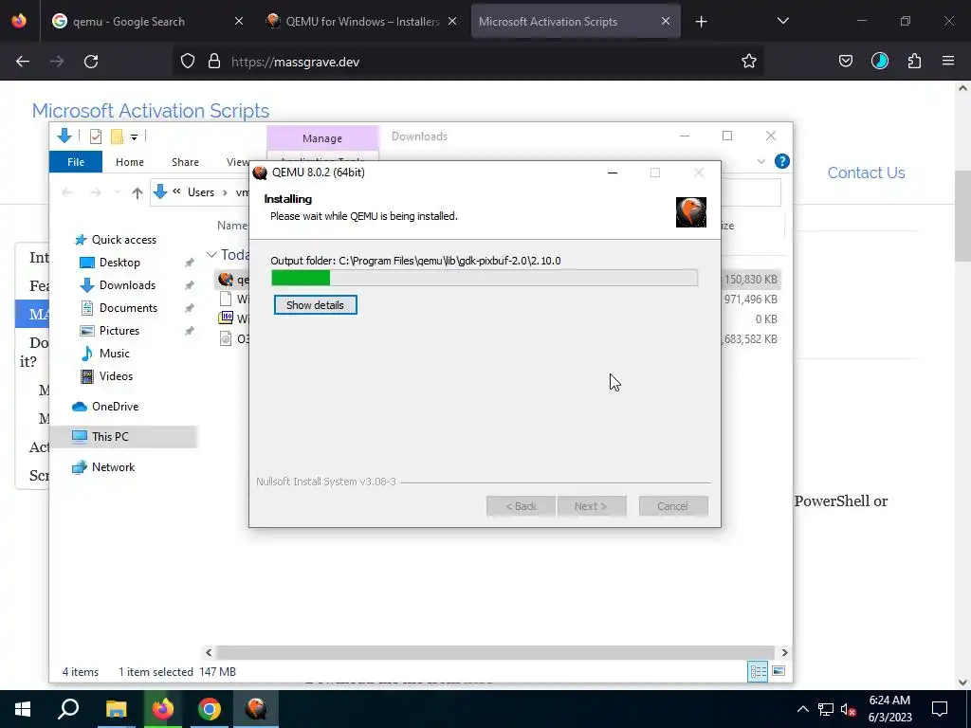Click Users in Explorer breadcrumb path
971x728 pixels.
click(x=201, y=192)
